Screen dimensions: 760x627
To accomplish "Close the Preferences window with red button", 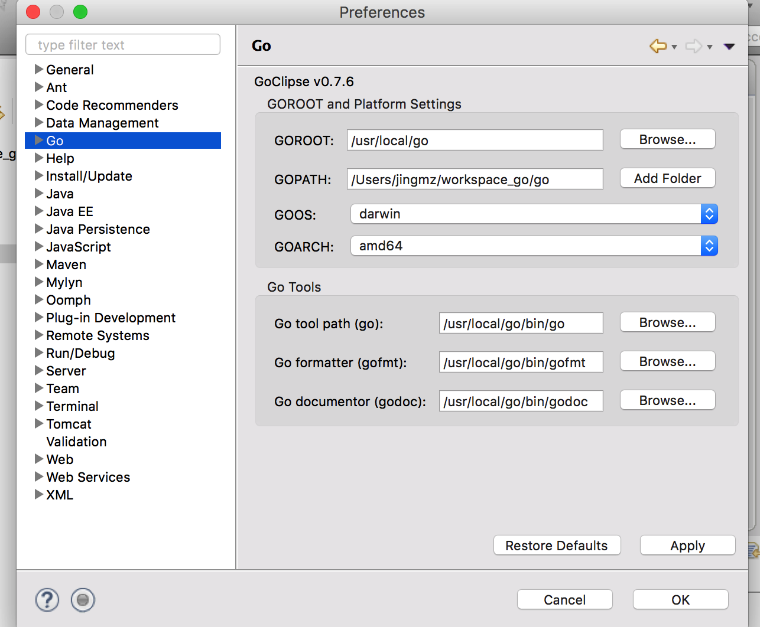I will 33,12.
